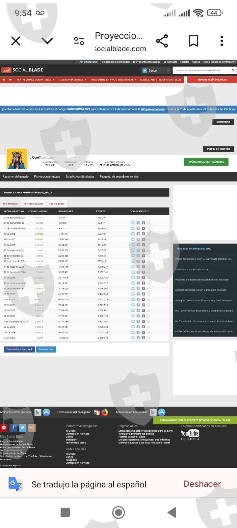Open Google Play icon for mobile app

click(38, 412)
